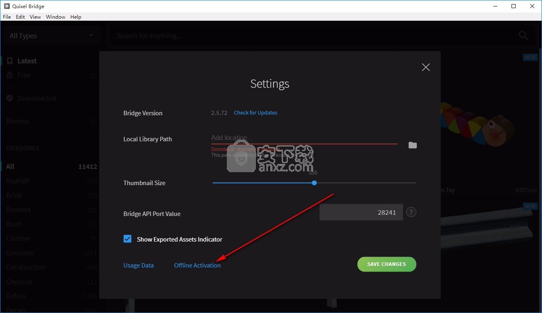The width and height of the screenshot is (542, 313).
Task: Select the Biomes item in sidebar
Action: pos(51,121)
